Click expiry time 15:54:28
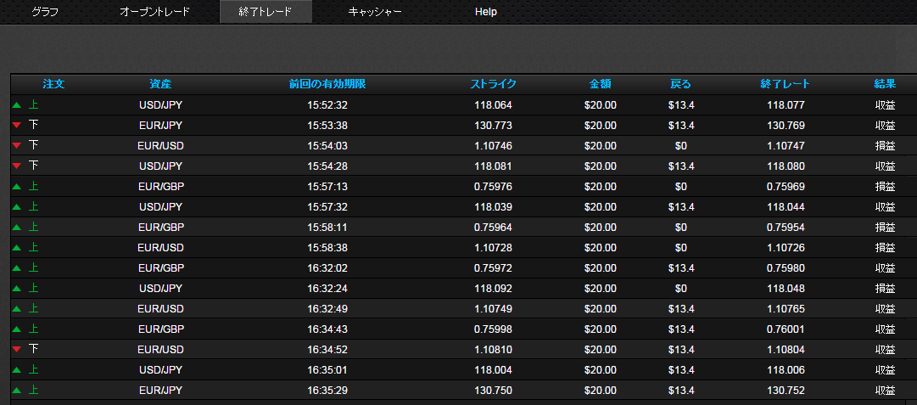This screenshot has width=917, height=405. 327,166
